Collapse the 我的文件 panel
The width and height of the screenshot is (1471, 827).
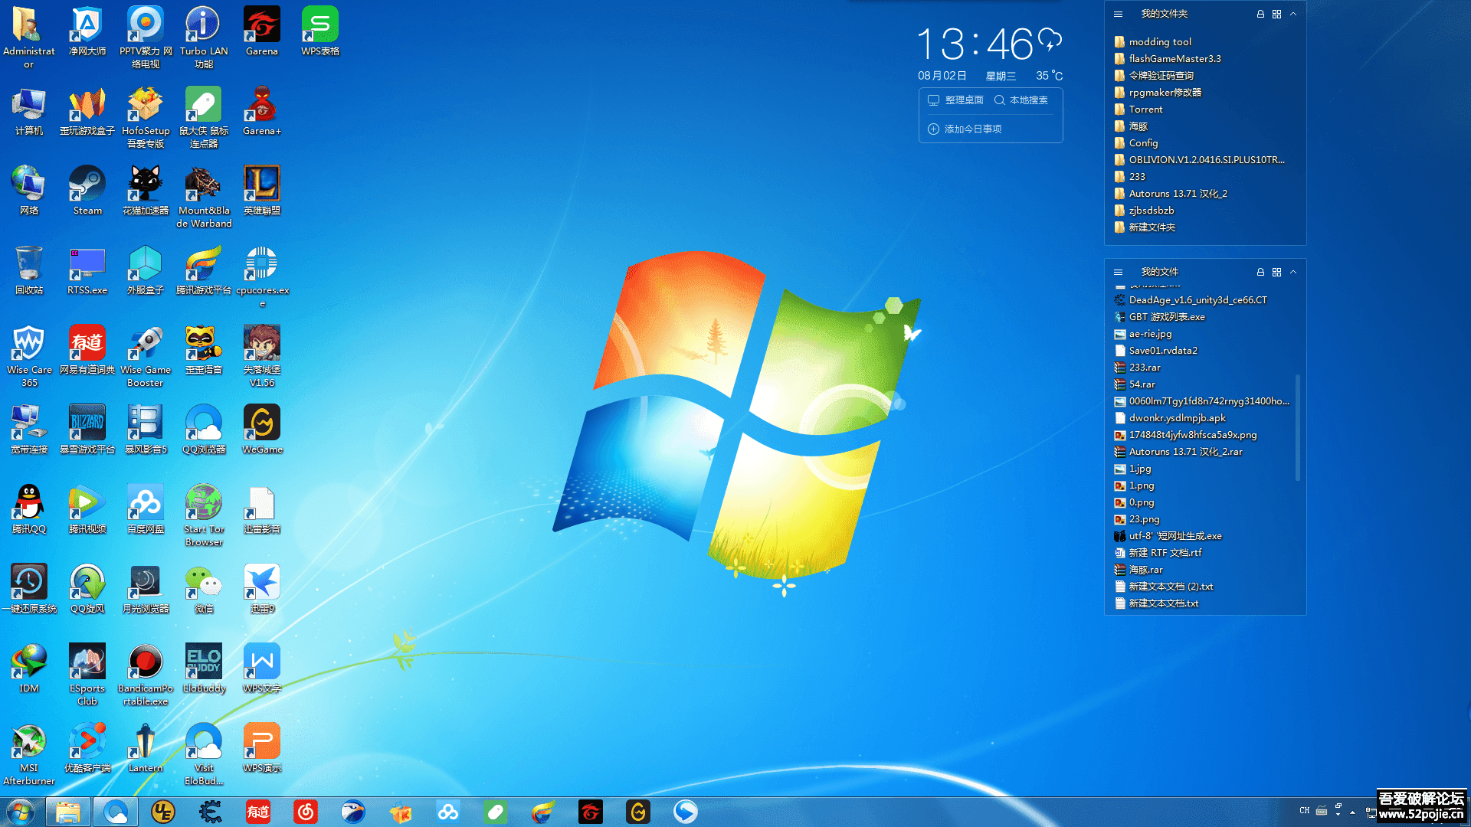coord(1293,272)
